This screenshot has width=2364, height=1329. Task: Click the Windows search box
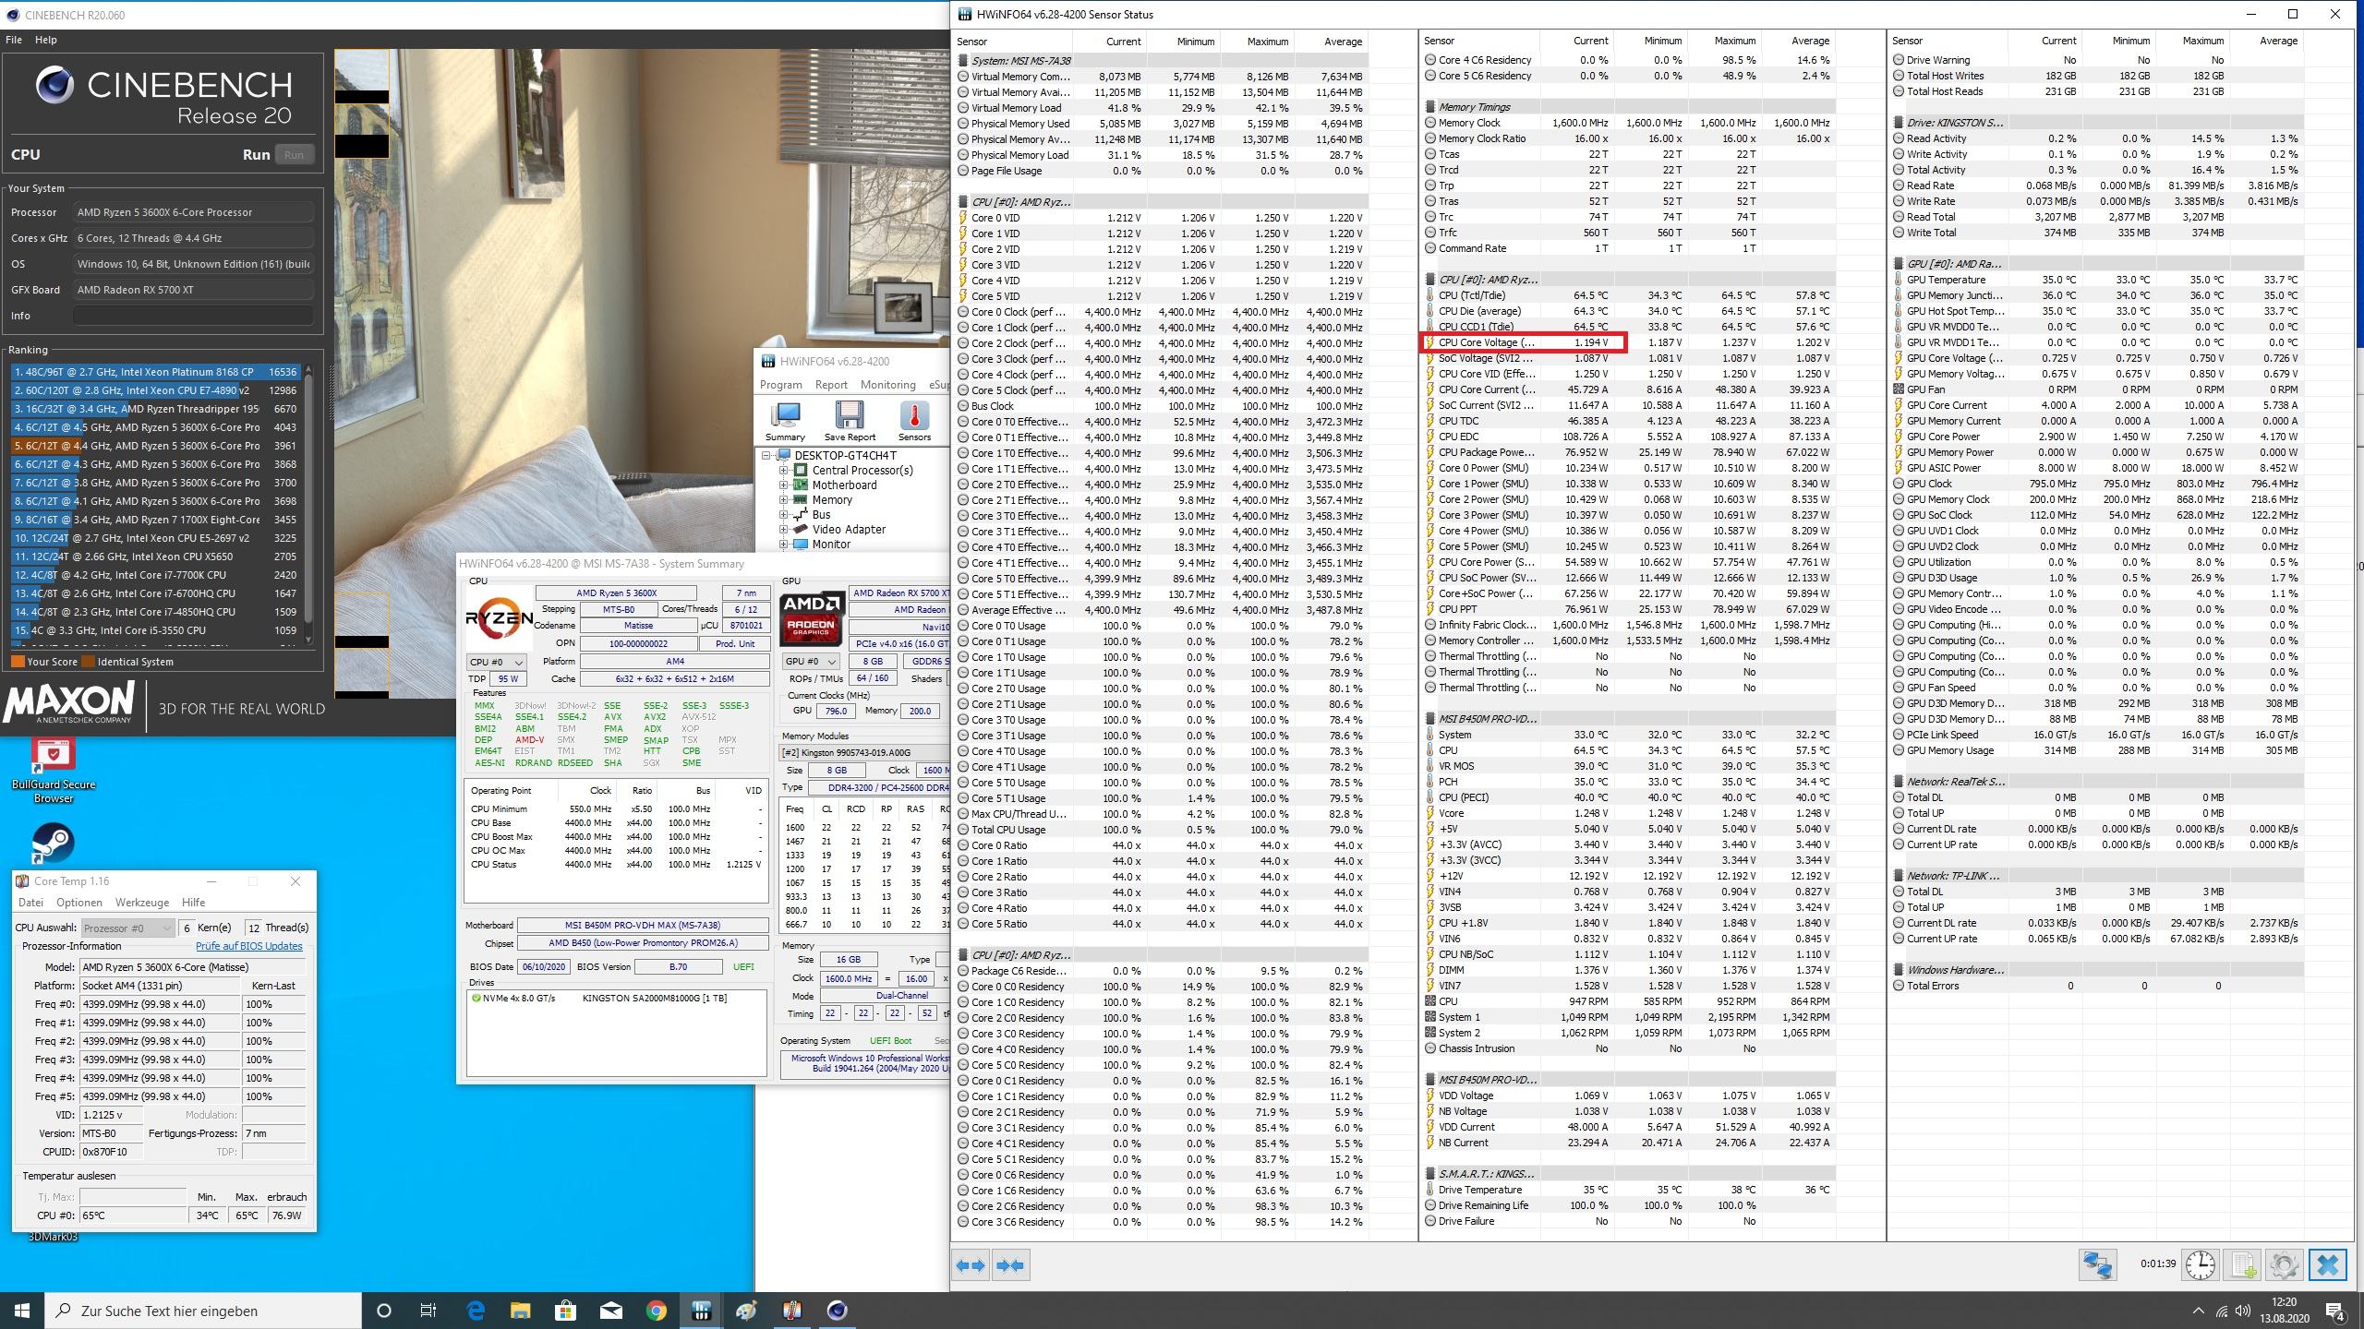203,1311
